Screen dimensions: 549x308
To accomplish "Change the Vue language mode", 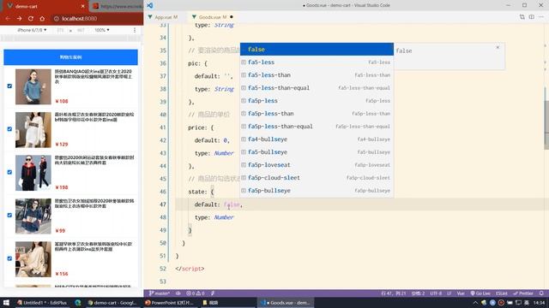I will [461, 293].
